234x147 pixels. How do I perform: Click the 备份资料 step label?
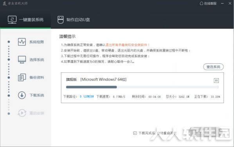[36, 77]
